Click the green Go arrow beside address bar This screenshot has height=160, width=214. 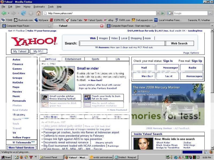tap(162, 13)
